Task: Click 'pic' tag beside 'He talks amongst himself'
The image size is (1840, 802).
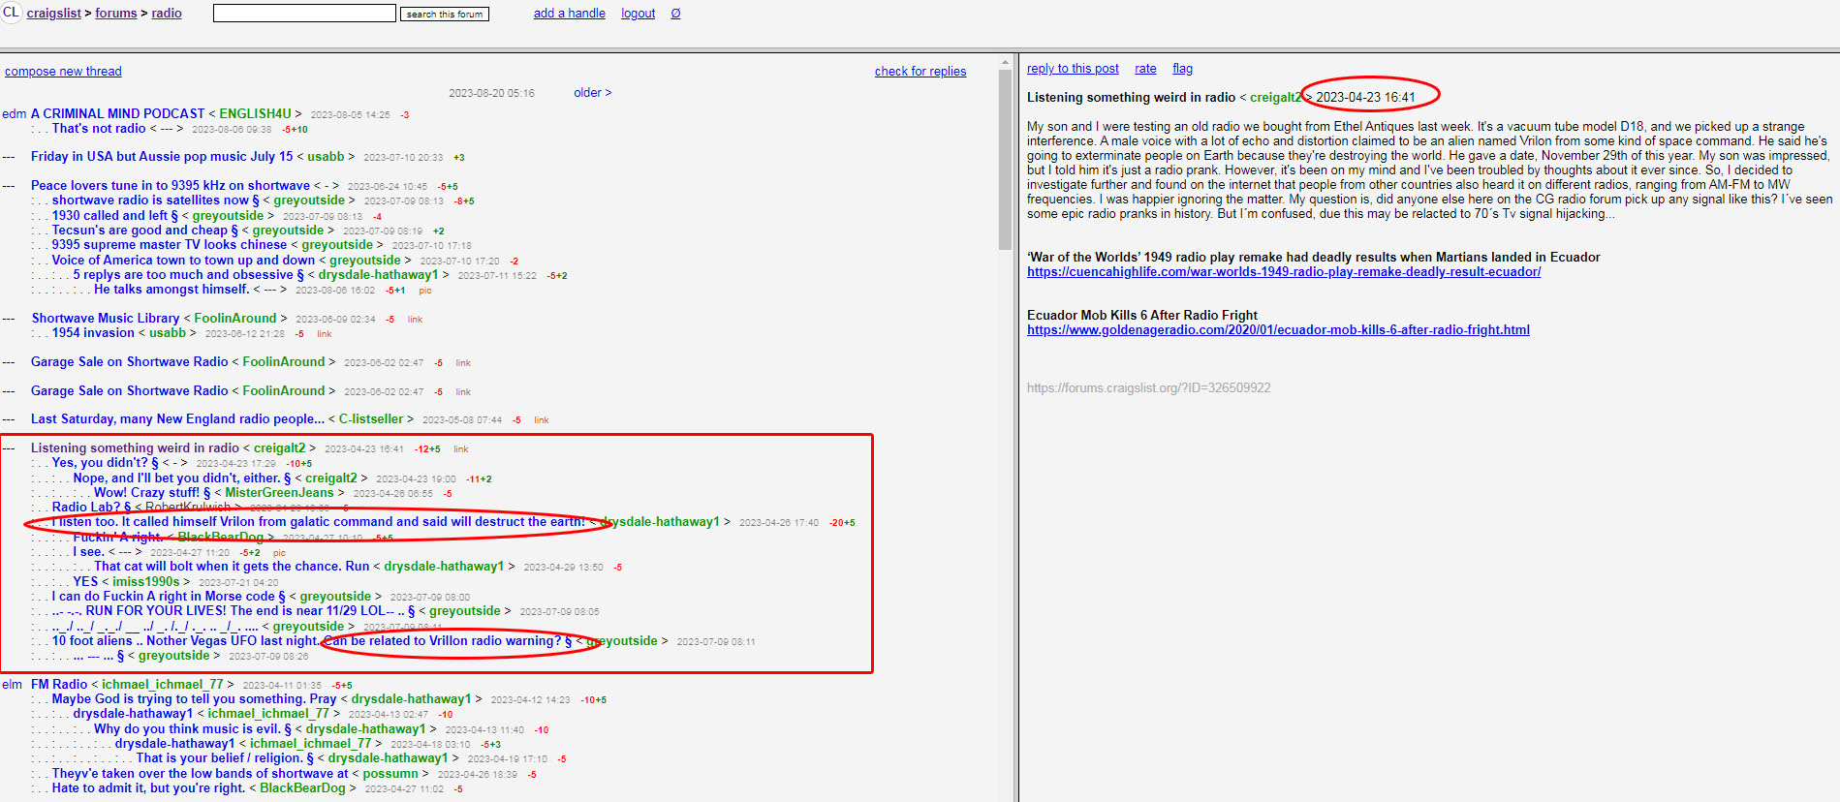Action: click(x=425, y=291)
